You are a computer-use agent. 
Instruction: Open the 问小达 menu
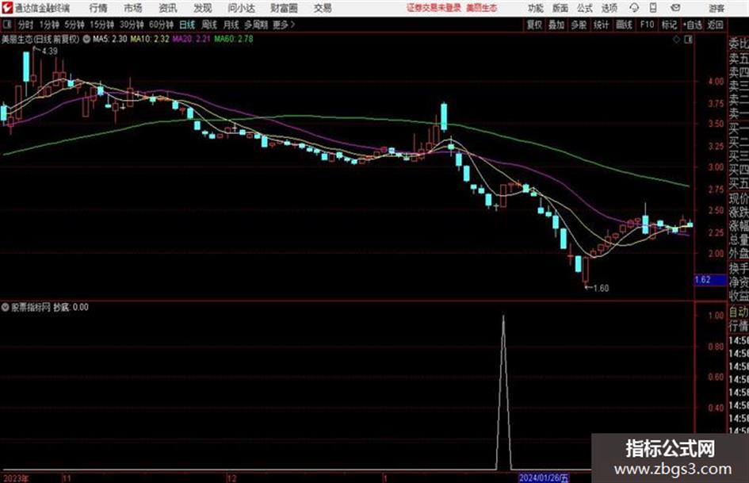(x=241, y=8)
